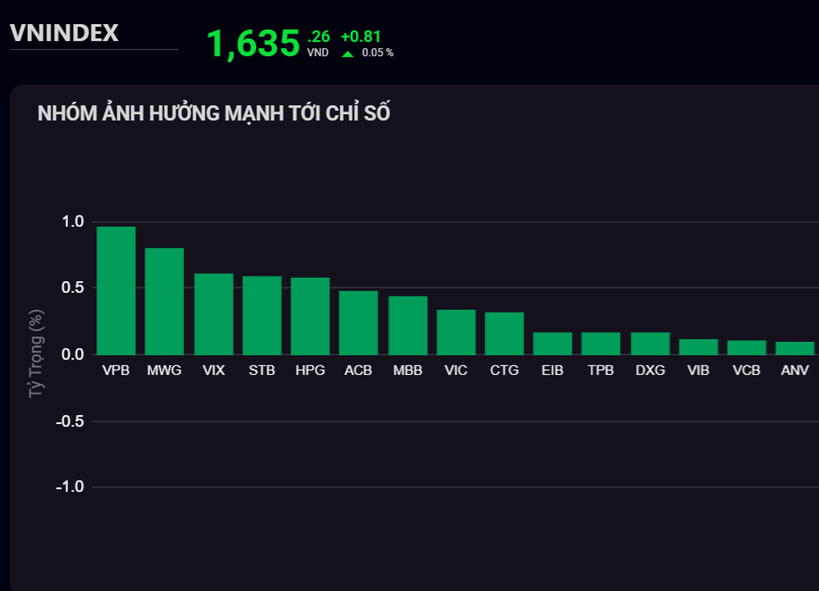Choose the MBB bar in chart
This screenshot has height=591, width=819.
(408, 325)
